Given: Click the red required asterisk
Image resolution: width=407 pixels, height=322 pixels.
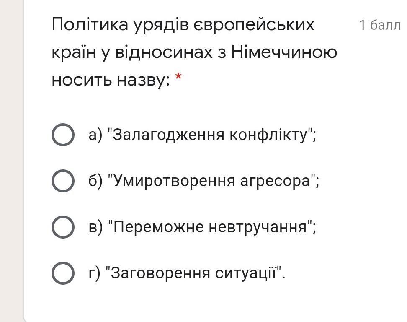Looking at the screenshot, I should (x=179, y=78).
